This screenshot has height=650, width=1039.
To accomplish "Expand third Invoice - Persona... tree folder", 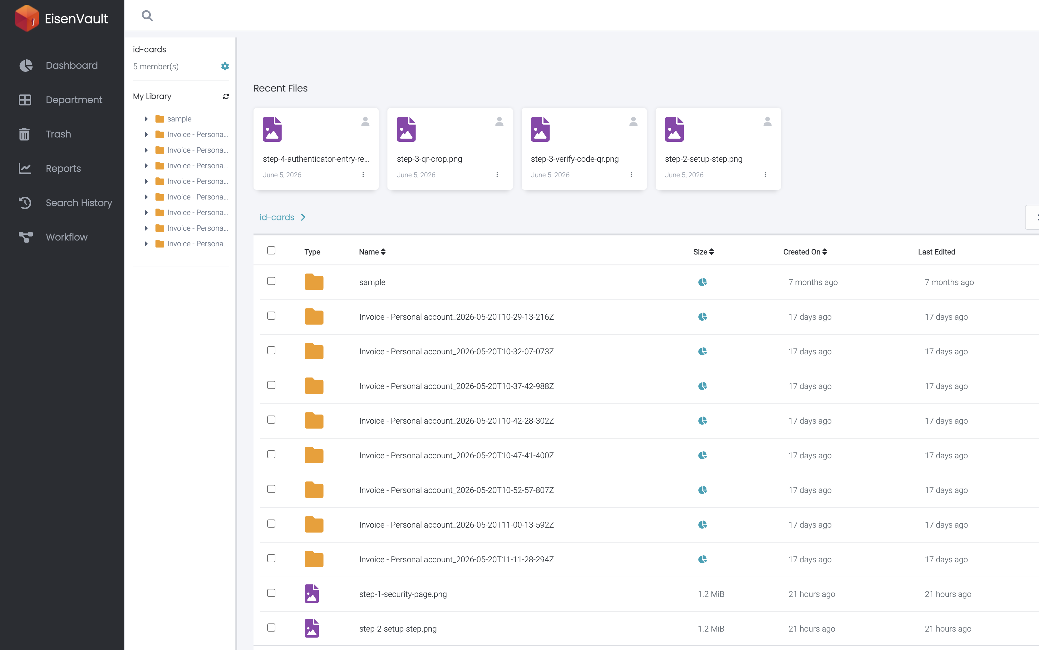I will pos(146,166).
